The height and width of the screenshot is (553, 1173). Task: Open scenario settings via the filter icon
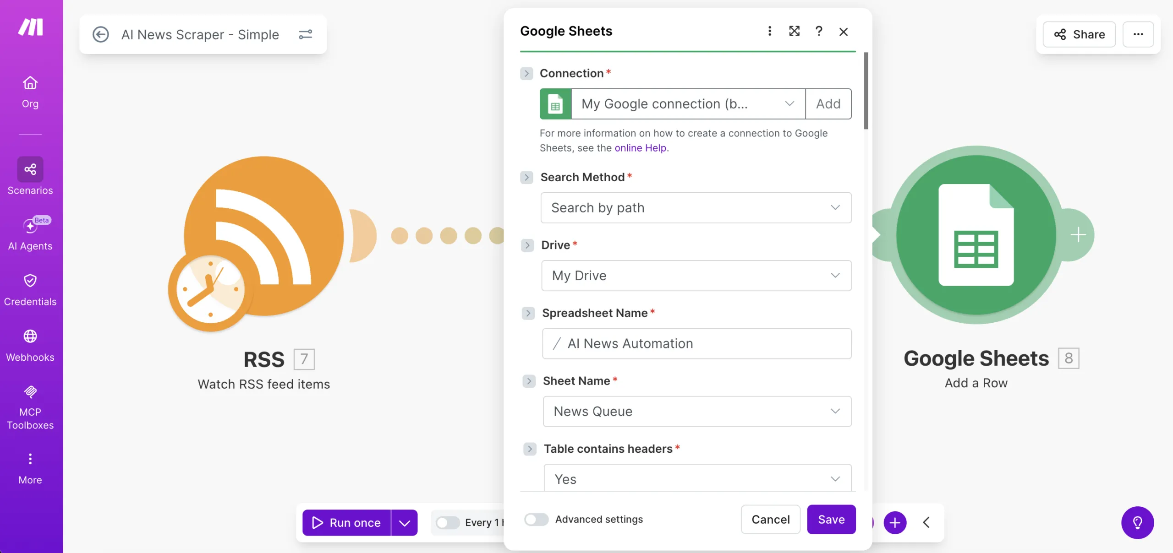[306, 34]
